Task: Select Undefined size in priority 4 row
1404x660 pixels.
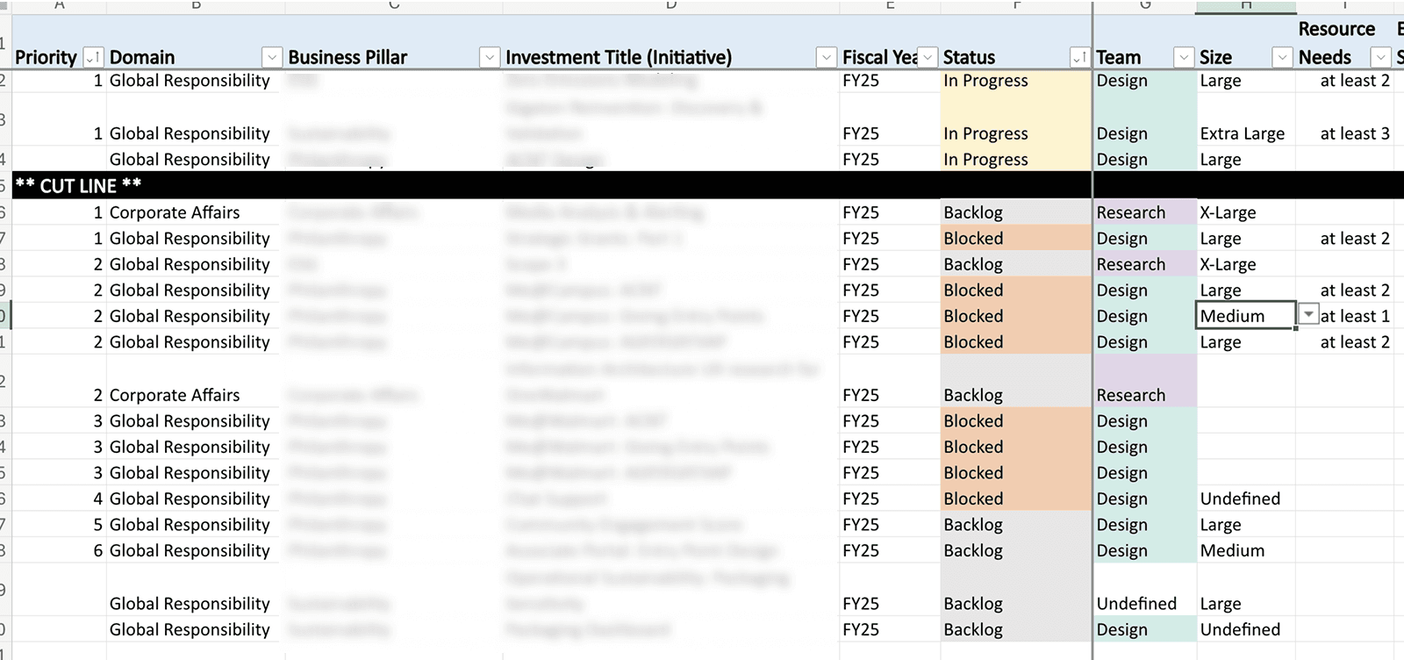Action: 1246,499
